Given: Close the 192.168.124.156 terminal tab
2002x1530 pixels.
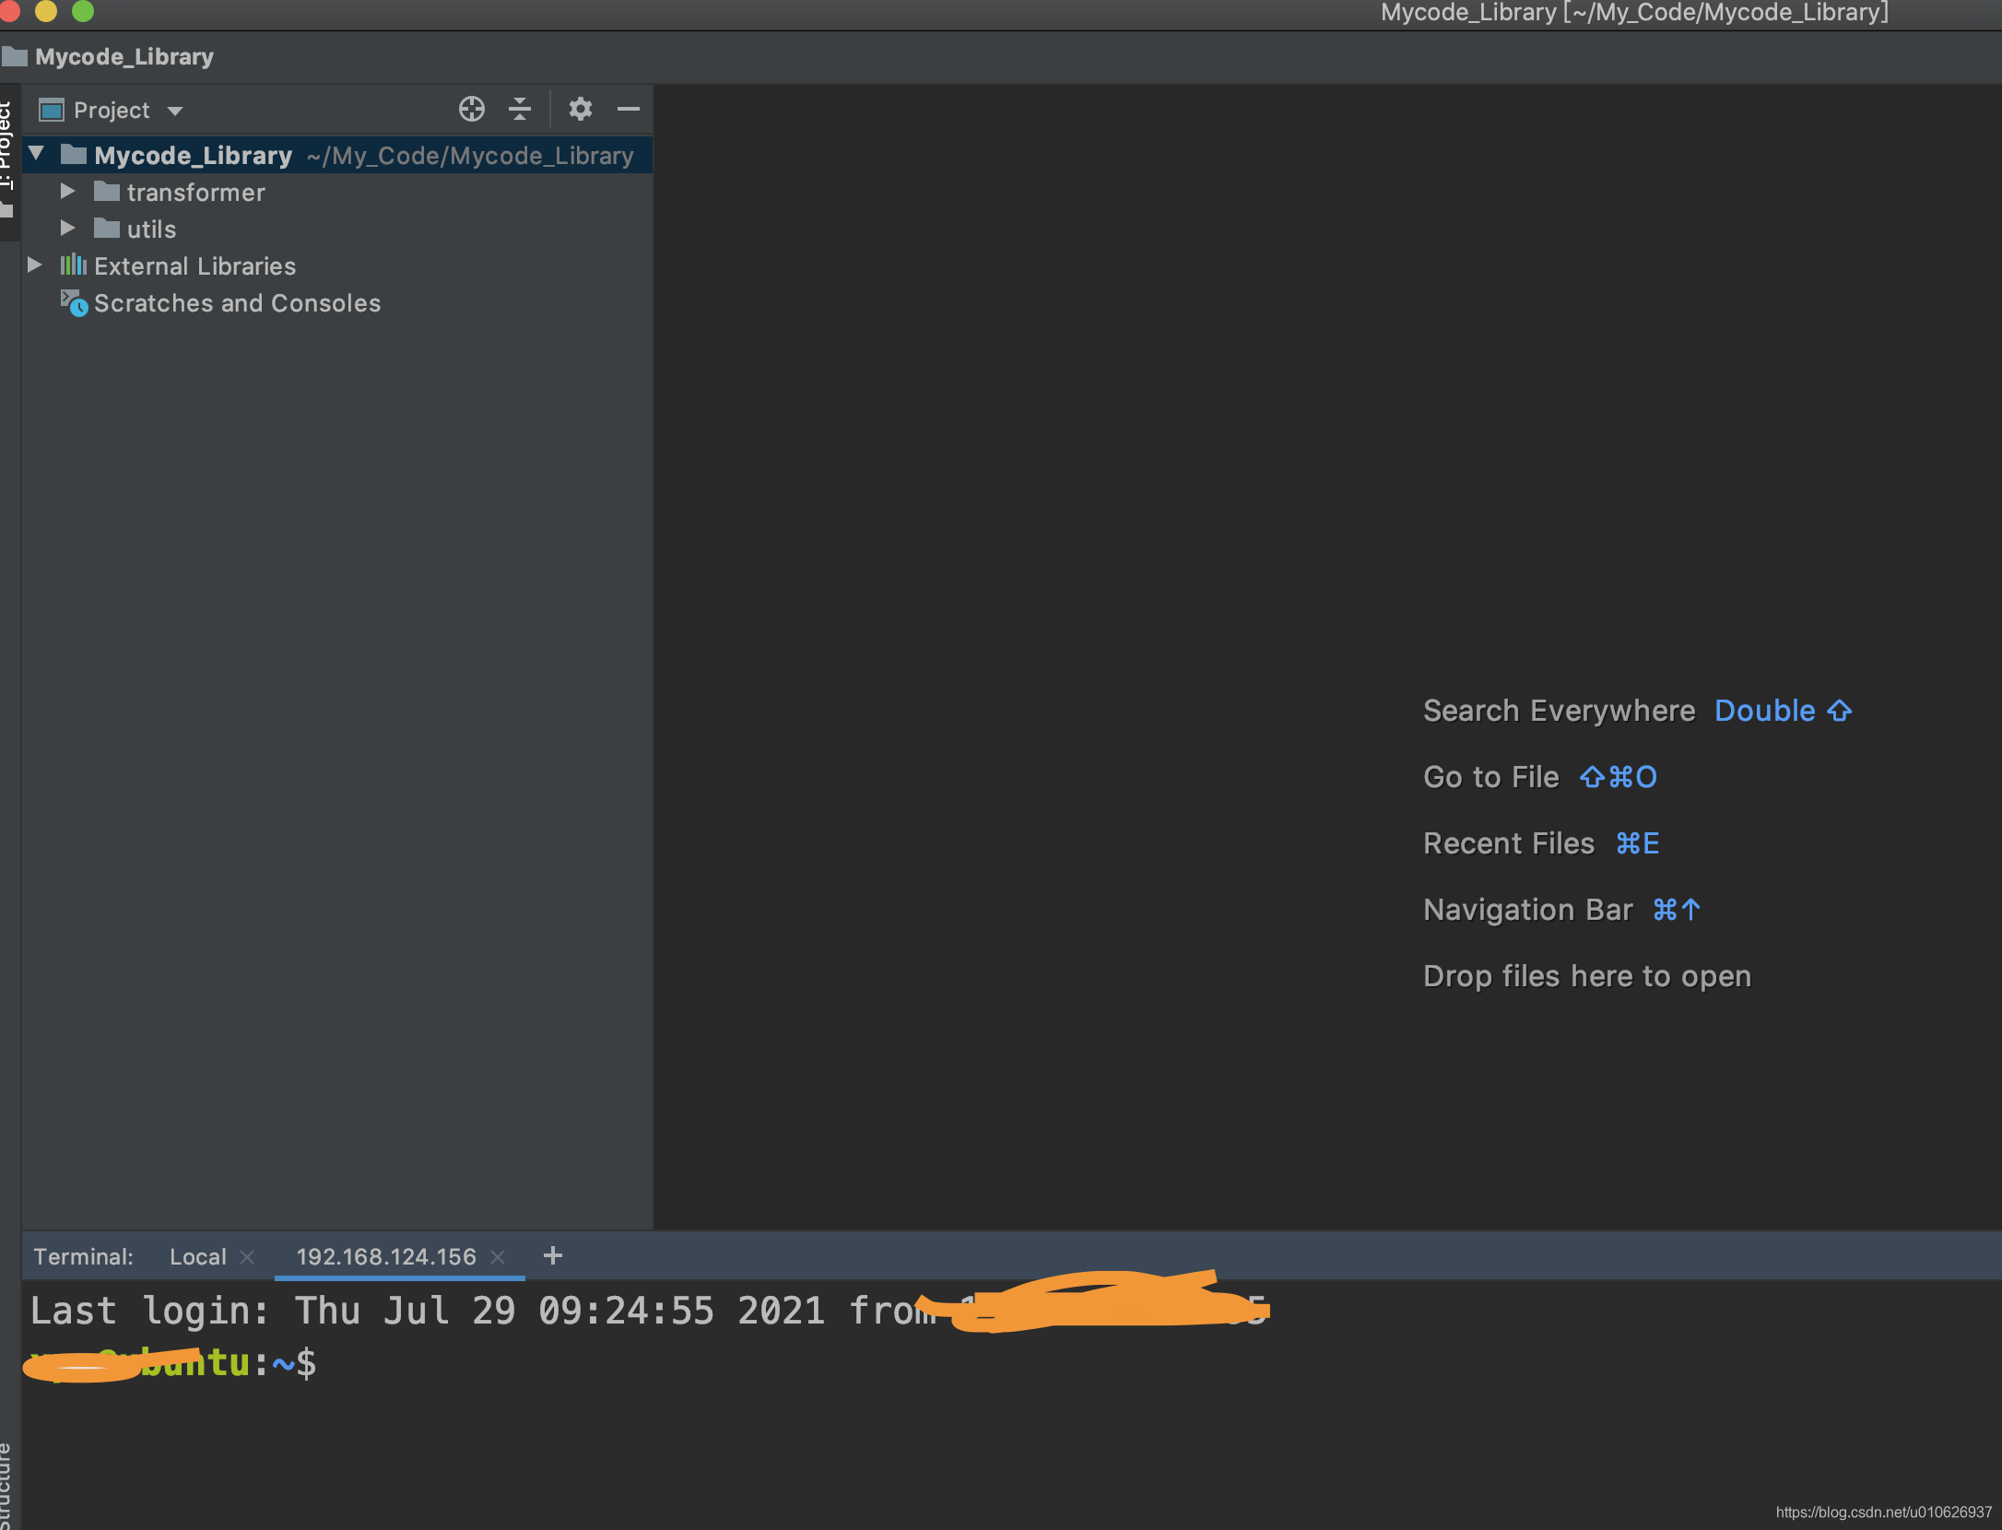Looking at the screenshot, I should tap(498, 1257).
